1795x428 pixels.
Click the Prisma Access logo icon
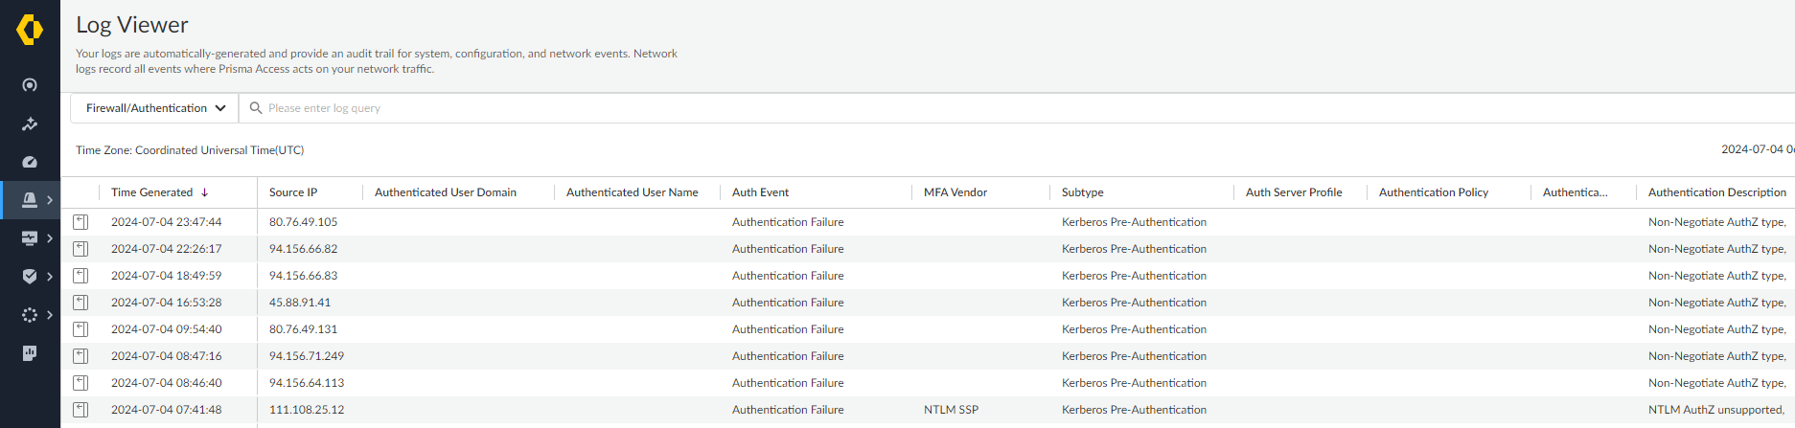coord(30,30)
